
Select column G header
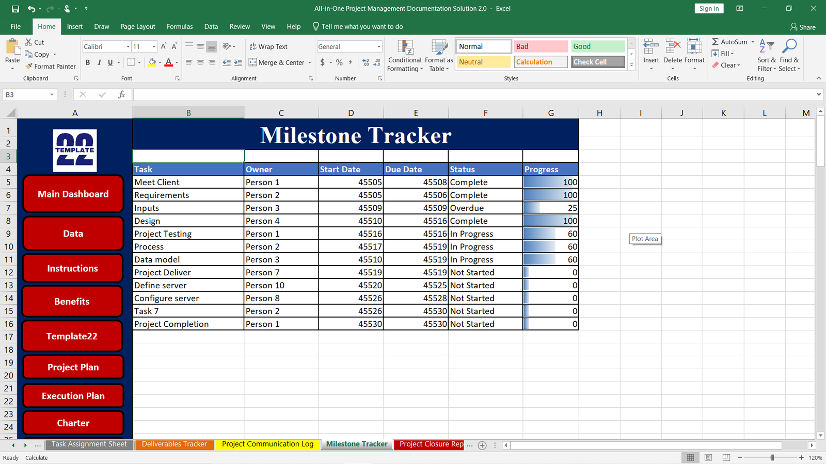click(x=551, y=113)
